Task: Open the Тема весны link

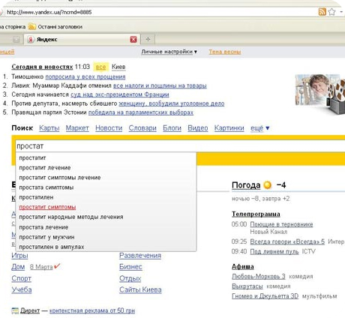Action: [x=225, y=52]
